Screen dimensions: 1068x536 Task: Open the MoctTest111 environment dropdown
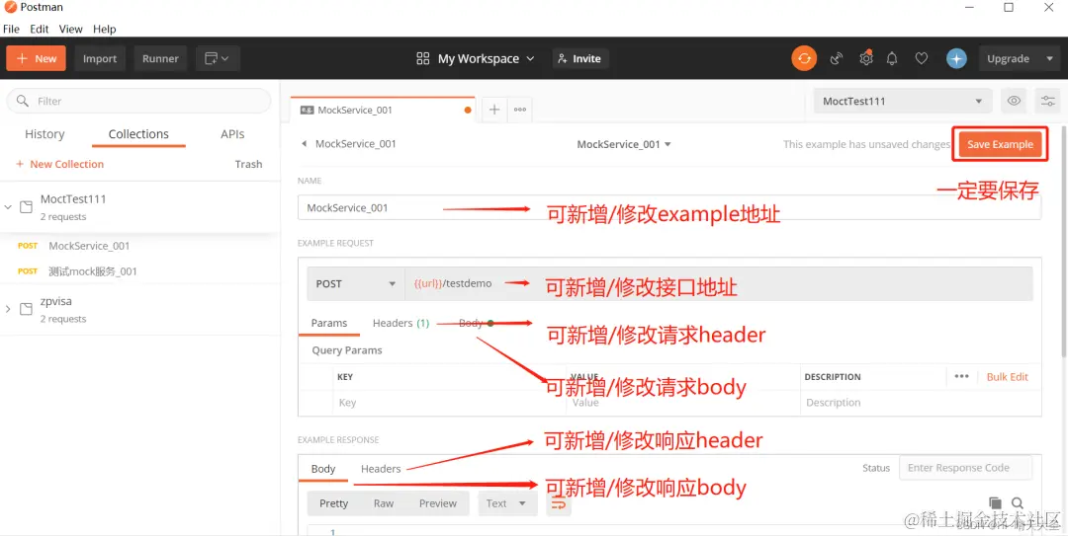coord(903,101)
